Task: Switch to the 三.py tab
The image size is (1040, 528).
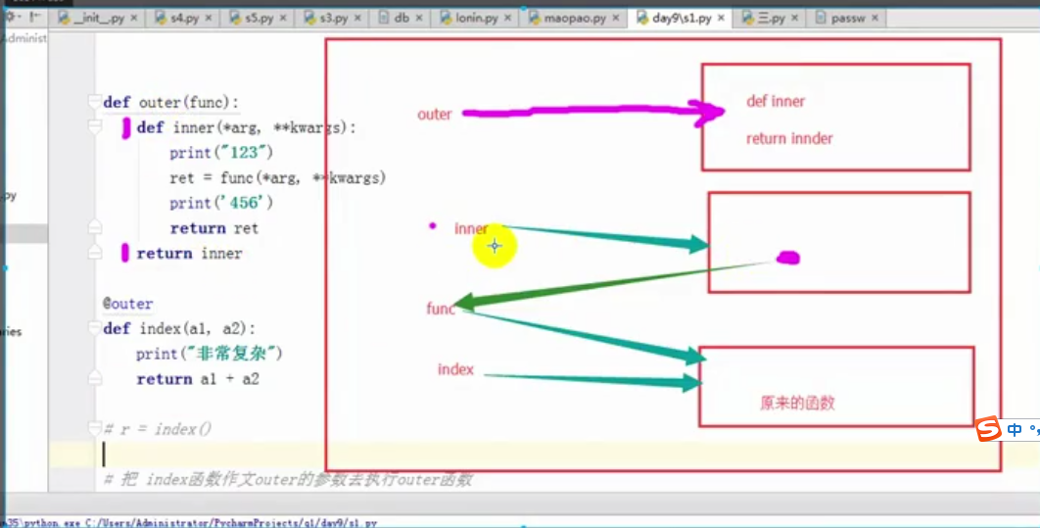Action: point(770,18)
